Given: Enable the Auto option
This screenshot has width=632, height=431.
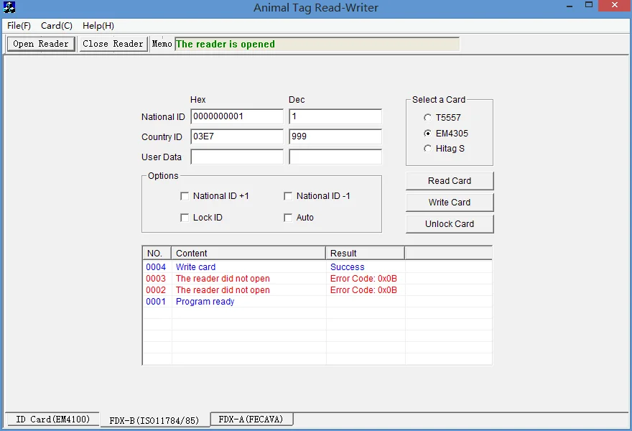Looking at the screenshot, I should 288,217.
